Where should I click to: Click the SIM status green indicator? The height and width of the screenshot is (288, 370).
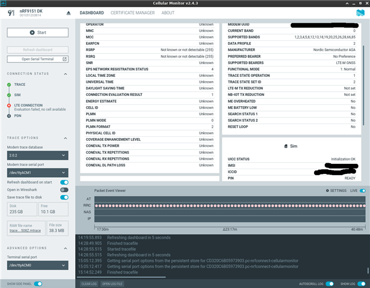pos(9,95)
